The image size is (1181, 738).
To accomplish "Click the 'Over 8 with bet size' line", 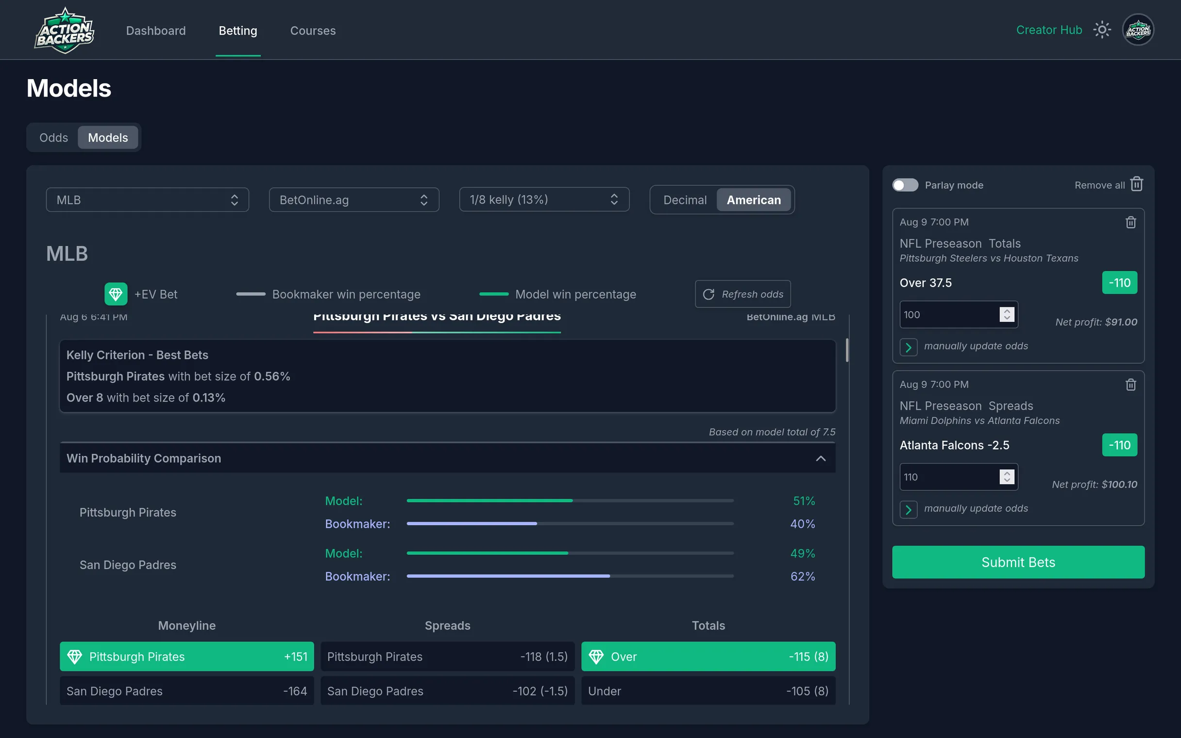I will (x=146, y=398).
